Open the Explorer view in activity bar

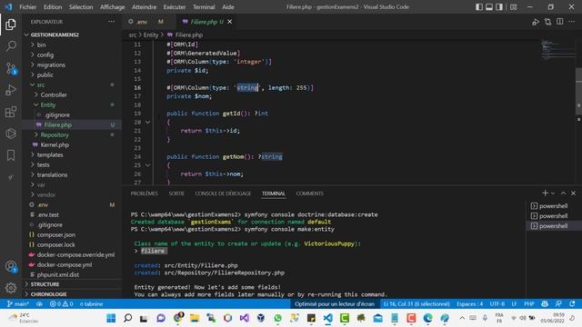tap(11, 25)
